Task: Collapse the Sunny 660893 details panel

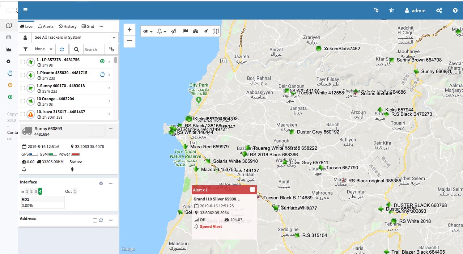Action: point(111,128)
